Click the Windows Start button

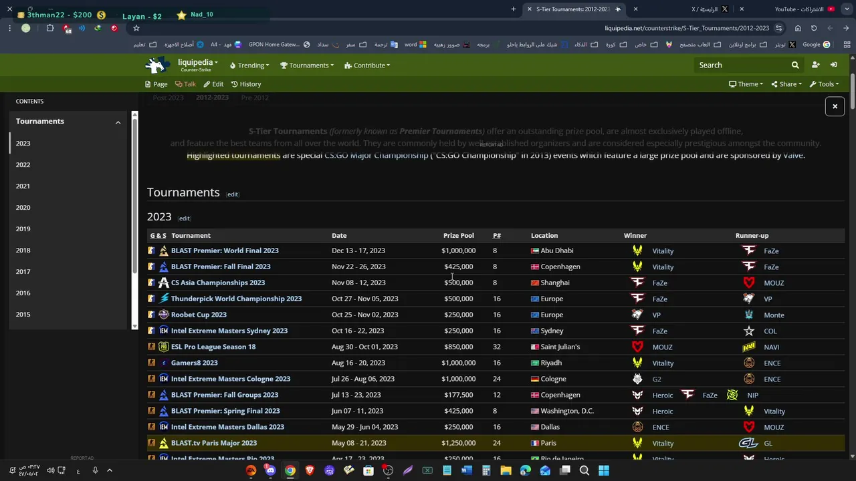[x=604, y=470]
